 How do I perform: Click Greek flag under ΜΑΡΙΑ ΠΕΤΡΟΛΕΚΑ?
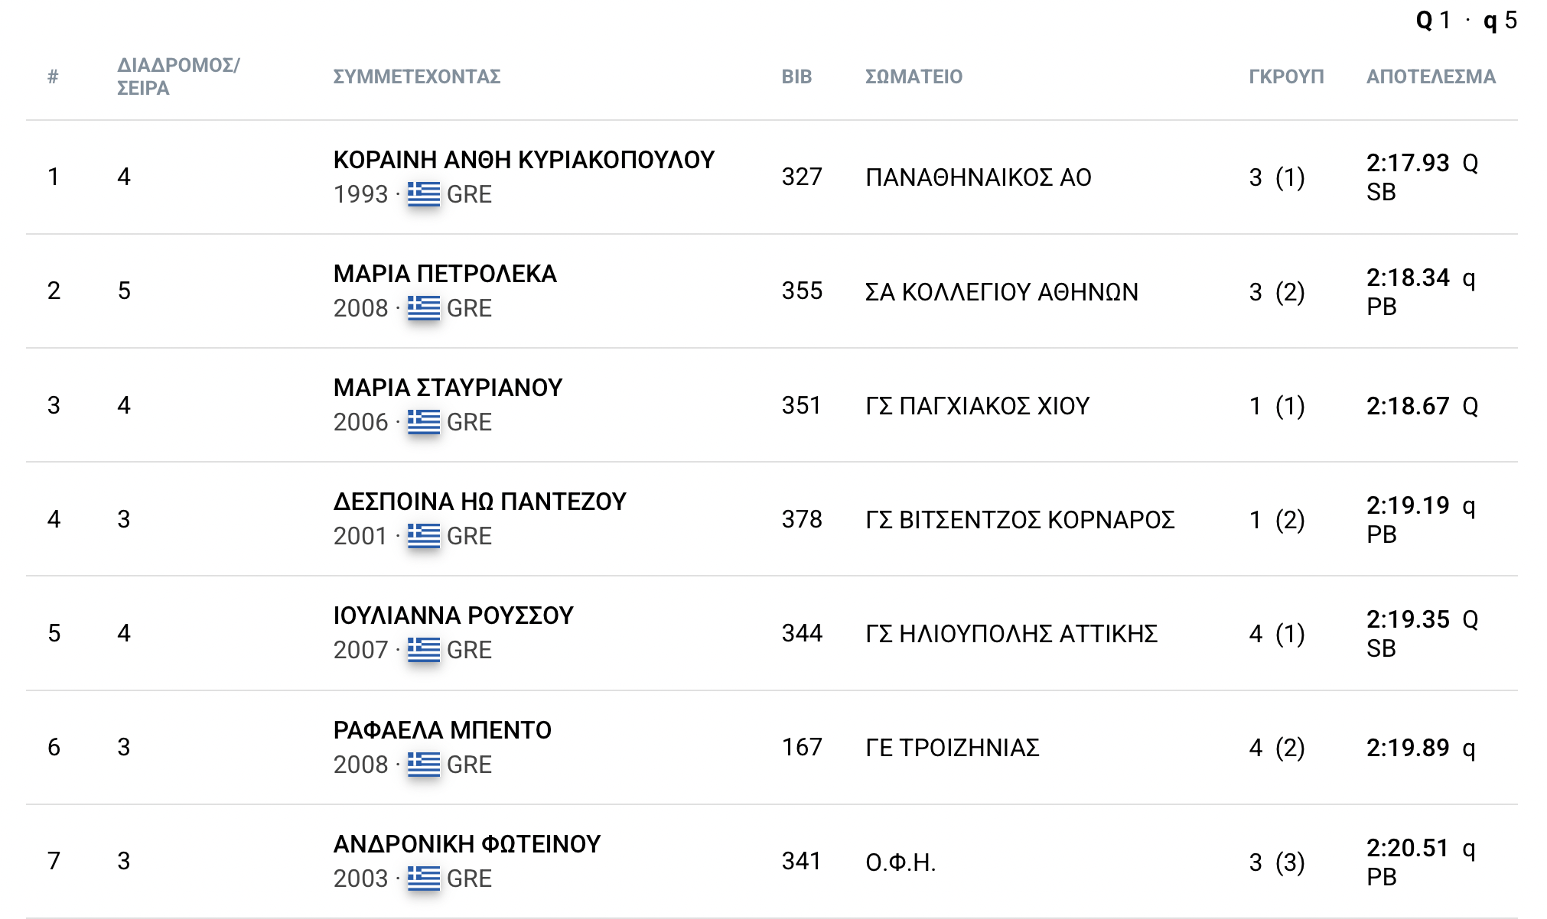click(423, 308)
